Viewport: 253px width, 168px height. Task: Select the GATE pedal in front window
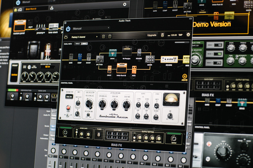point(71,57)
